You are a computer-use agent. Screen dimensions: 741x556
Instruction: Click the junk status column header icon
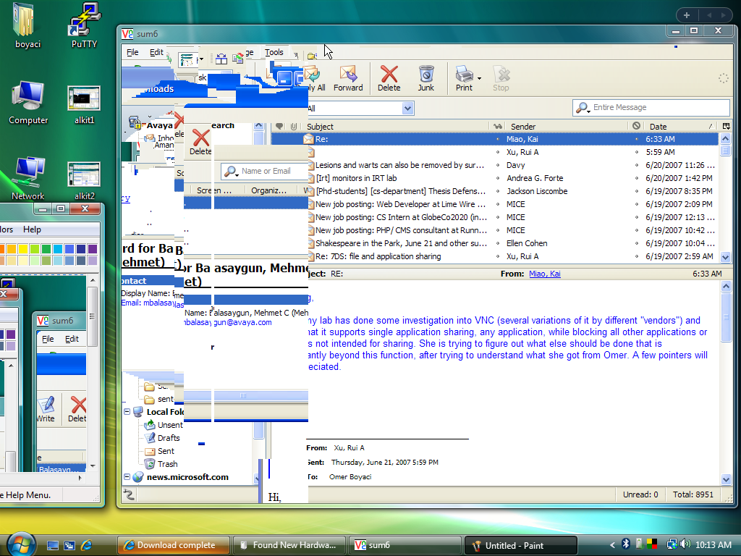[x=637, y=126]
